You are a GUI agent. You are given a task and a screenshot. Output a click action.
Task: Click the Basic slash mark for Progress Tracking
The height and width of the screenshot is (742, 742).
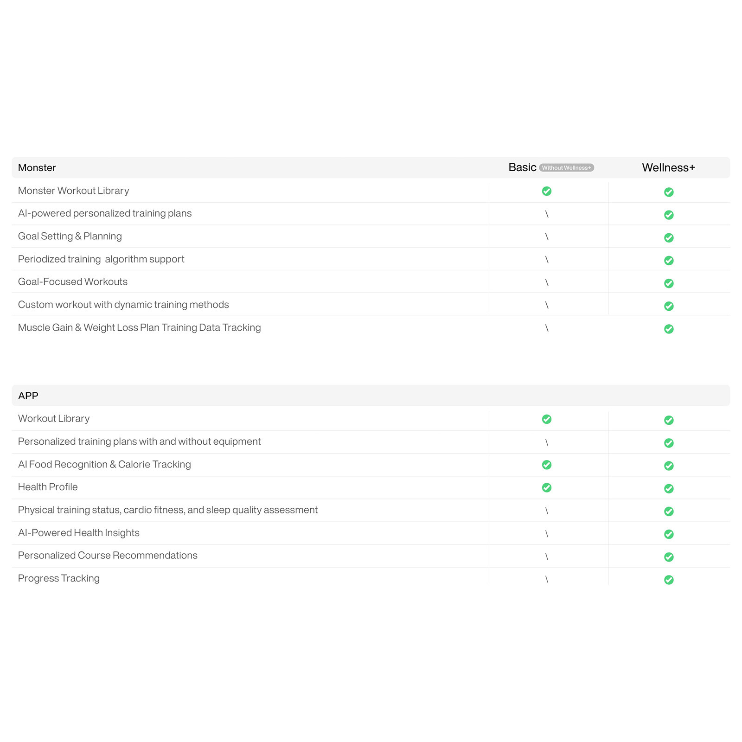click(547, 579)
